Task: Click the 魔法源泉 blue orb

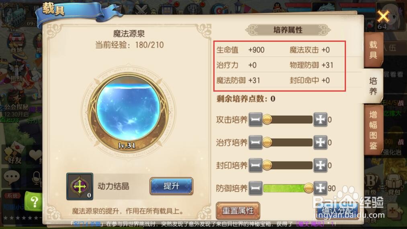Action: (x=128, y=112)
